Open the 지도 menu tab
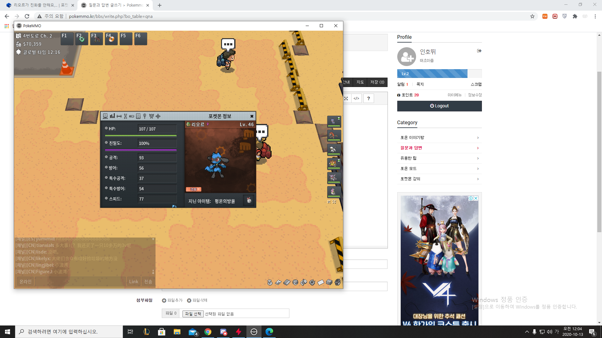The width and height of the screenshot is (602, 338). pos(360,82)
